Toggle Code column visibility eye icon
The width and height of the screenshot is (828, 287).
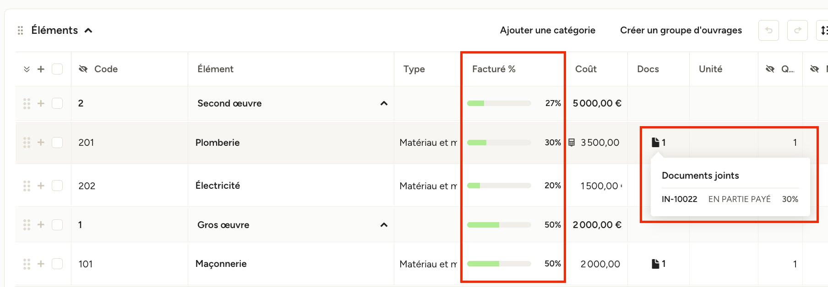point(83,69)
